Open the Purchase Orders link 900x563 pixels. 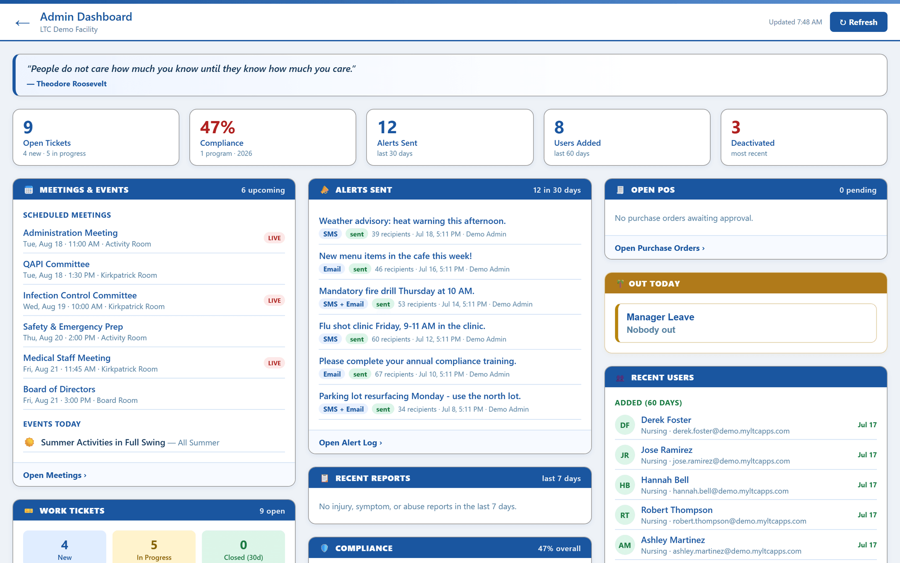[x=659, y=248]
